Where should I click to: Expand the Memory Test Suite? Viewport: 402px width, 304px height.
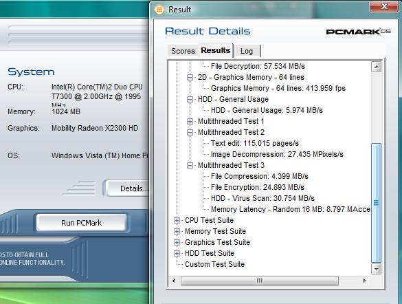[x=177, y=231]
